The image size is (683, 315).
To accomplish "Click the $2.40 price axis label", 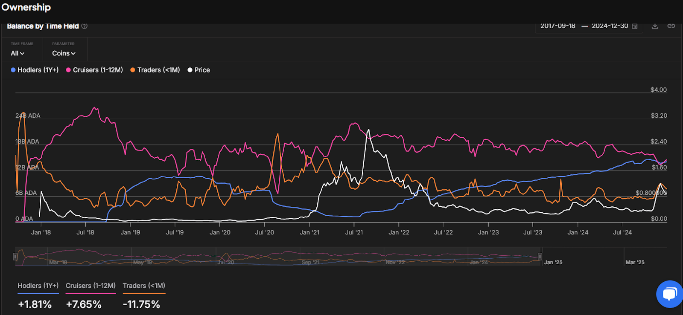I will (x=659, y=142).
